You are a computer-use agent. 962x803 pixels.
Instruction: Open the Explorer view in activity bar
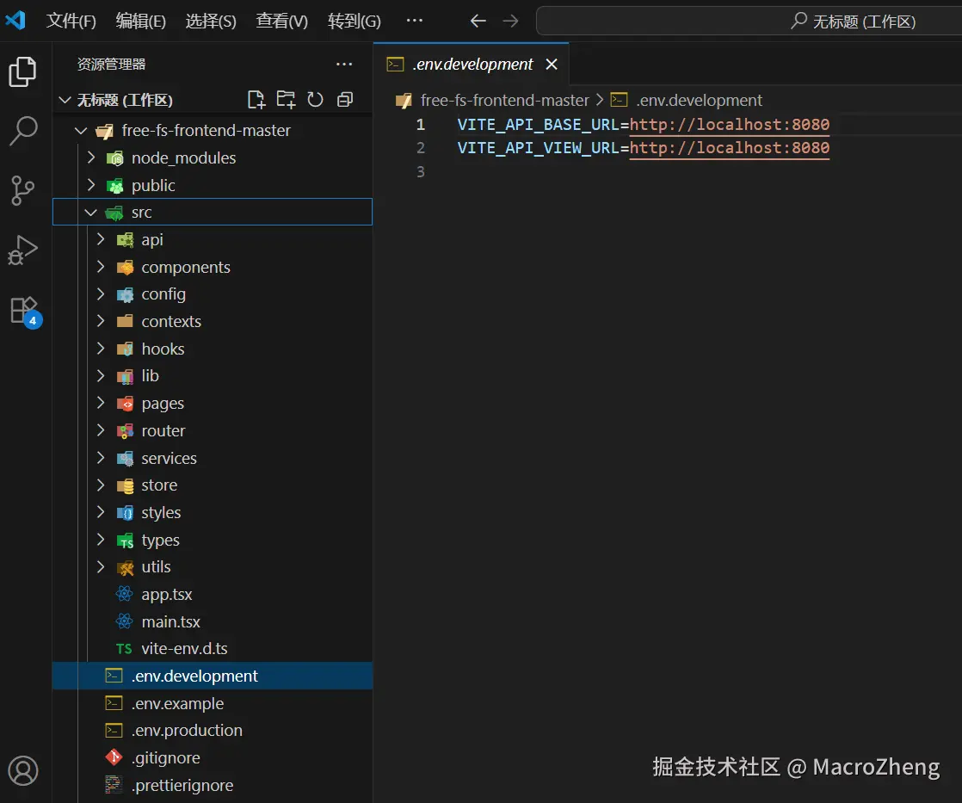click(23, 71)
